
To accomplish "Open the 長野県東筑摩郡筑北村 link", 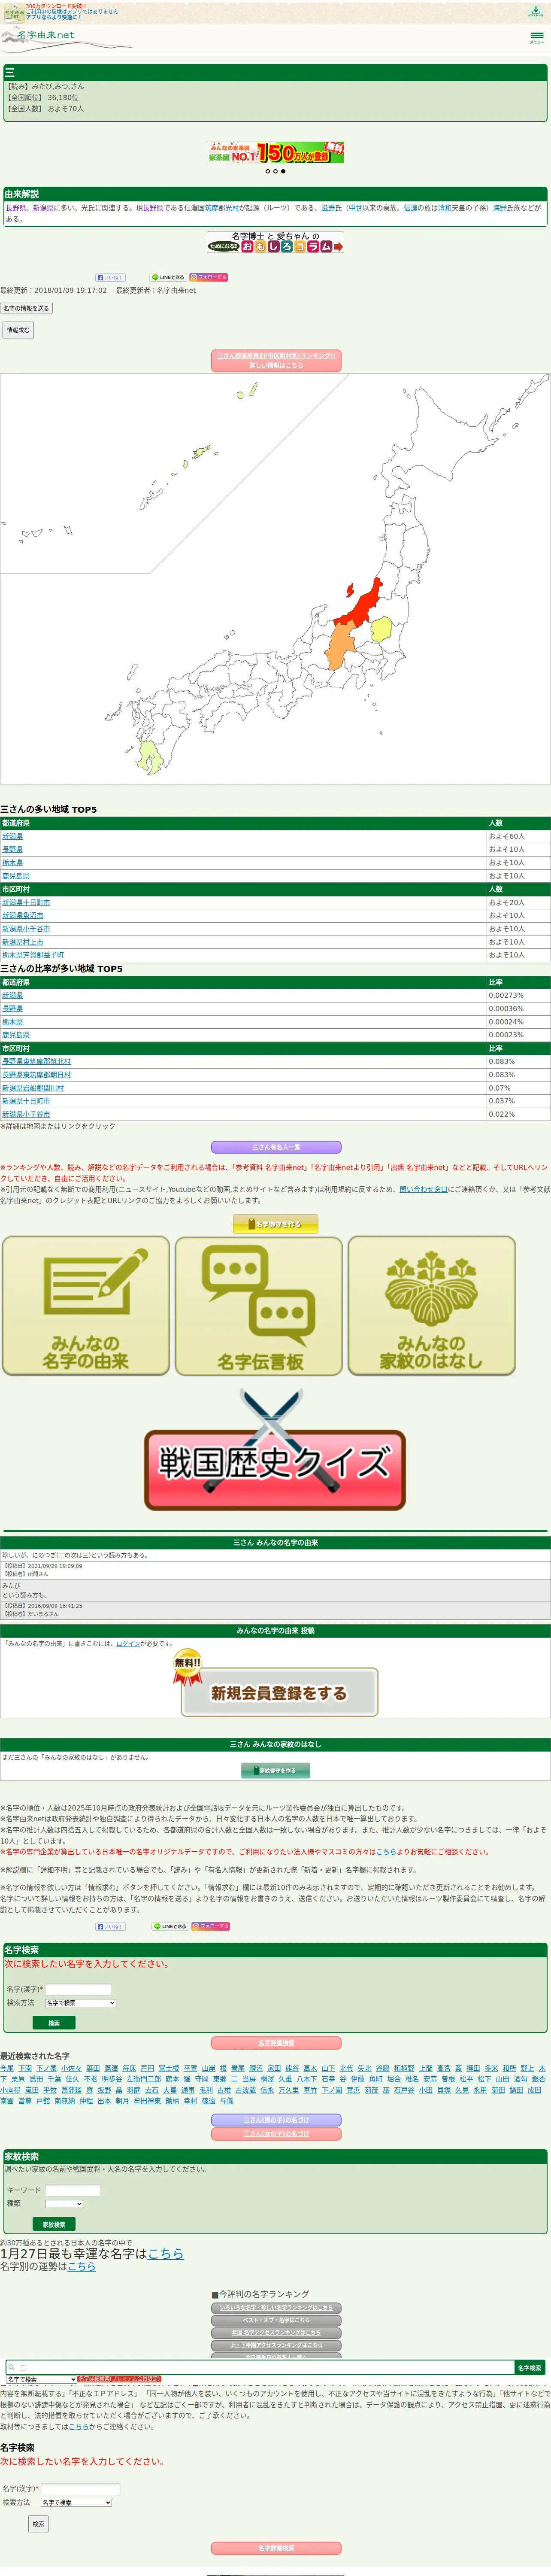I will (x=36, y=1061).
